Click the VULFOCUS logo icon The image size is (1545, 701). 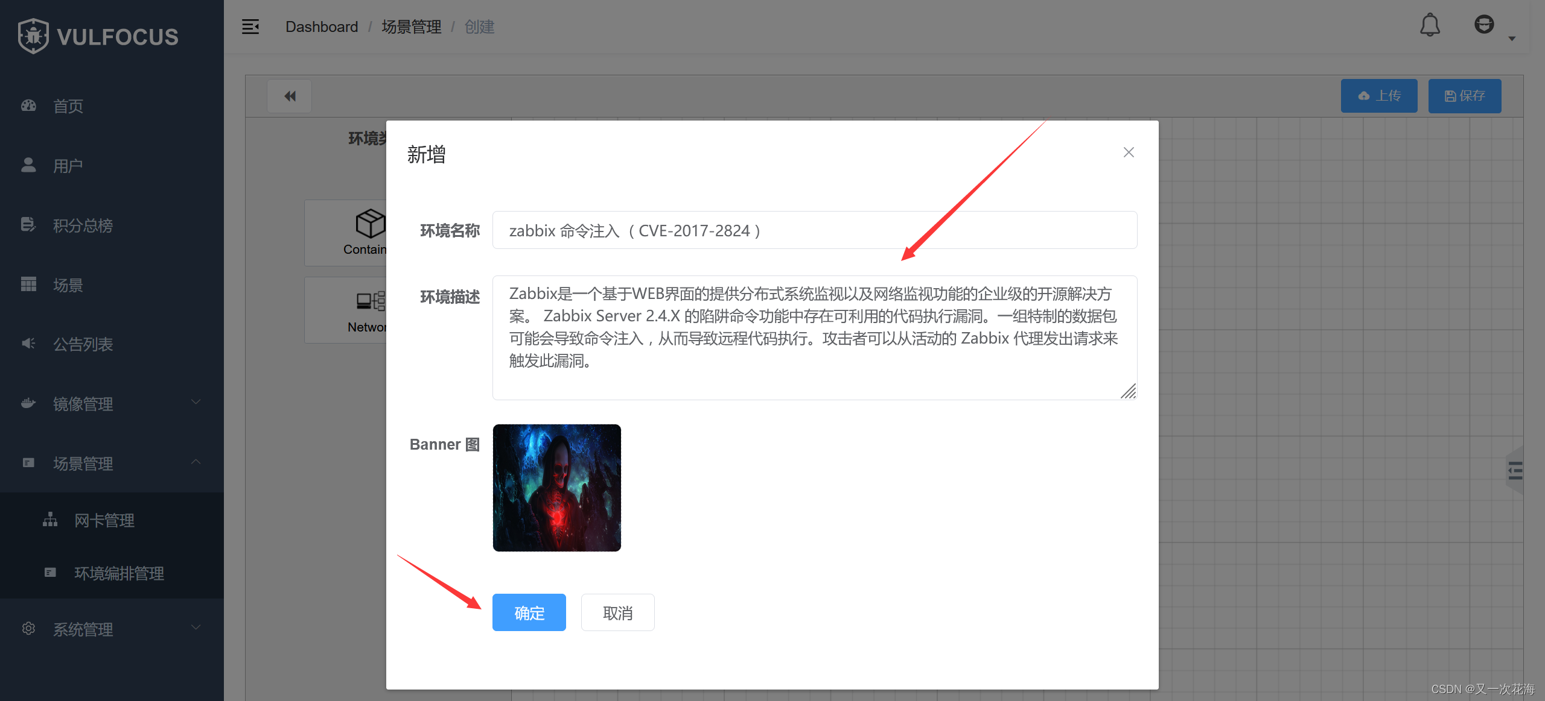[x=34, y=36]
